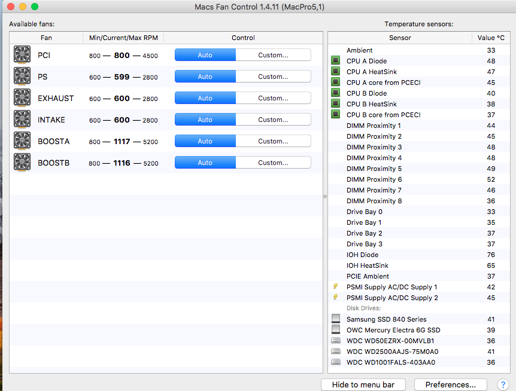
Task: Click the Disk Drives section label
Action: point(363,308)
